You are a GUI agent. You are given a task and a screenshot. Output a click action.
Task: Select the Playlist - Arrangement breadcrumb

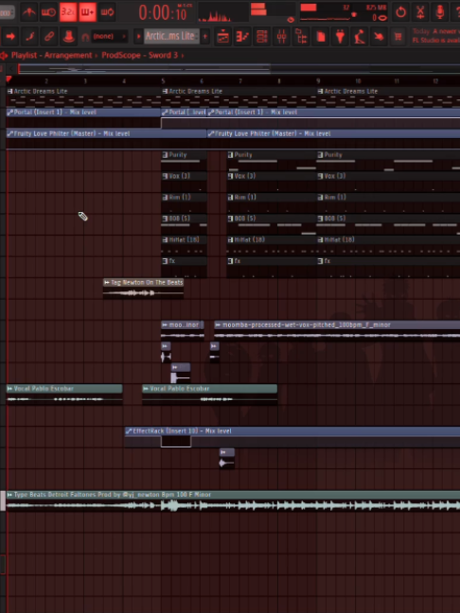pyautogui.click(x=51, y=55)
